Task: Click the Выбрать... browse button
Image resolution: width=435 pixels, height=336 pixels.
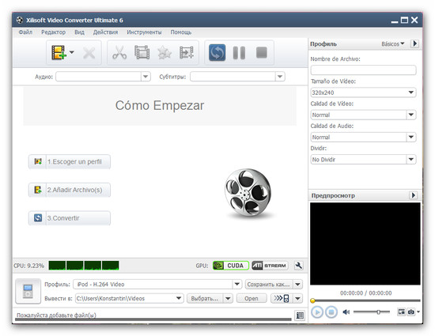Action: (205, 298)
